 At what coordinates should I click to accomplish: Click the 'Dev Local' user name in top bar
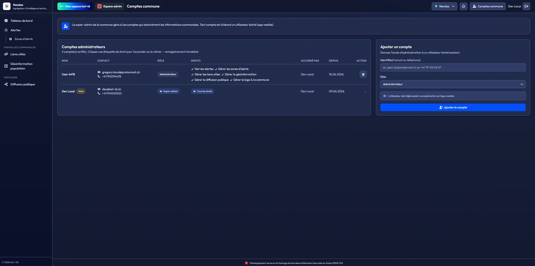click(x=514, y=6)
